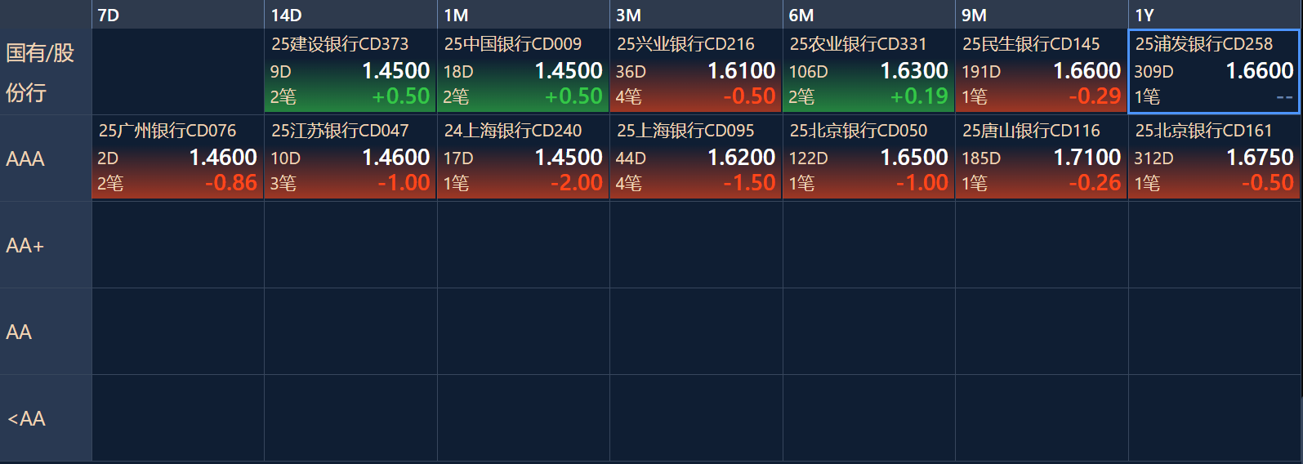Click the 1.7100 yield for 唐山银行CD116

[x=1087, y=158]
